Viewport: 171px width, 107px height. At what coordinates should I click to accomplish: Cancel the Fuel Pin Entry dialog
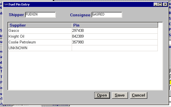coord(139,95)
